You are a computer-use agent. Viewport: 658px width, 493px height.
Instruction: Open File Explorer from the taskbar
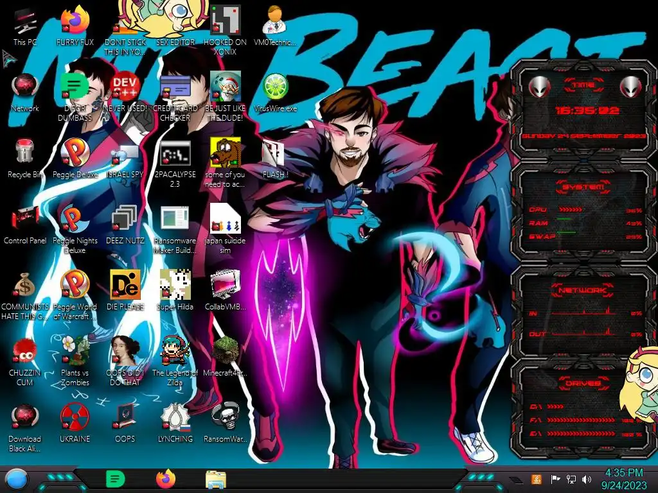click(216, 480)
